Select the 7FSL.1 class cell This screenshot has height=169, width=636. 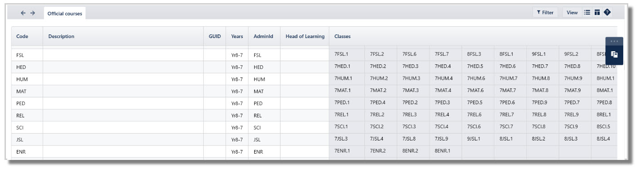(347, 54)
